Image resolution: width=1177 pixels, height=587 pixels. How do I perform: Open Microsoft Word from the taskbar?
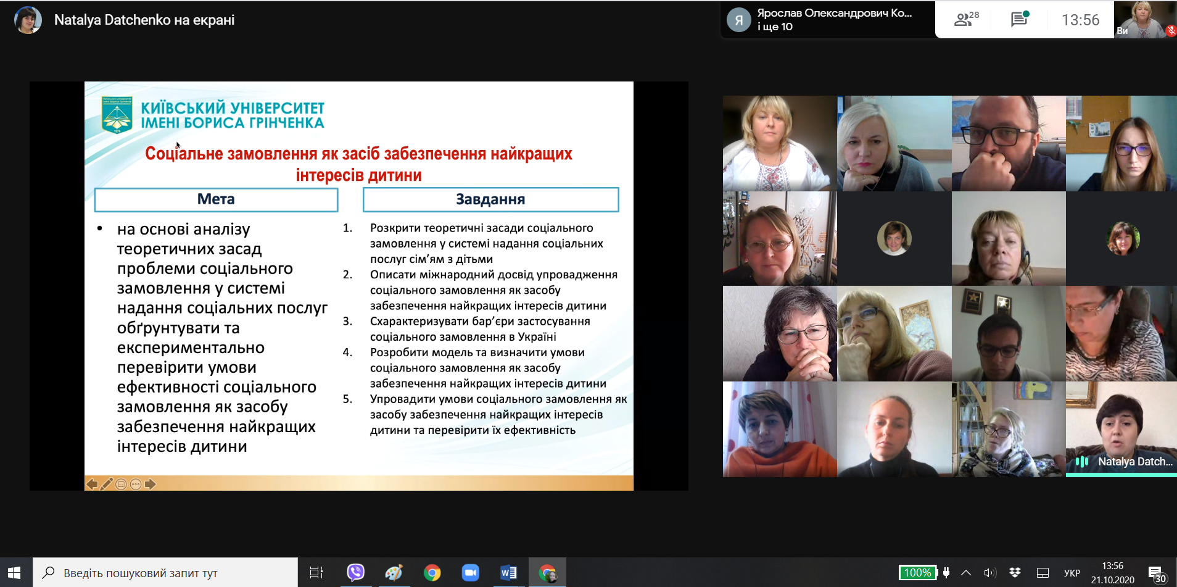click(x=508, y=573)
